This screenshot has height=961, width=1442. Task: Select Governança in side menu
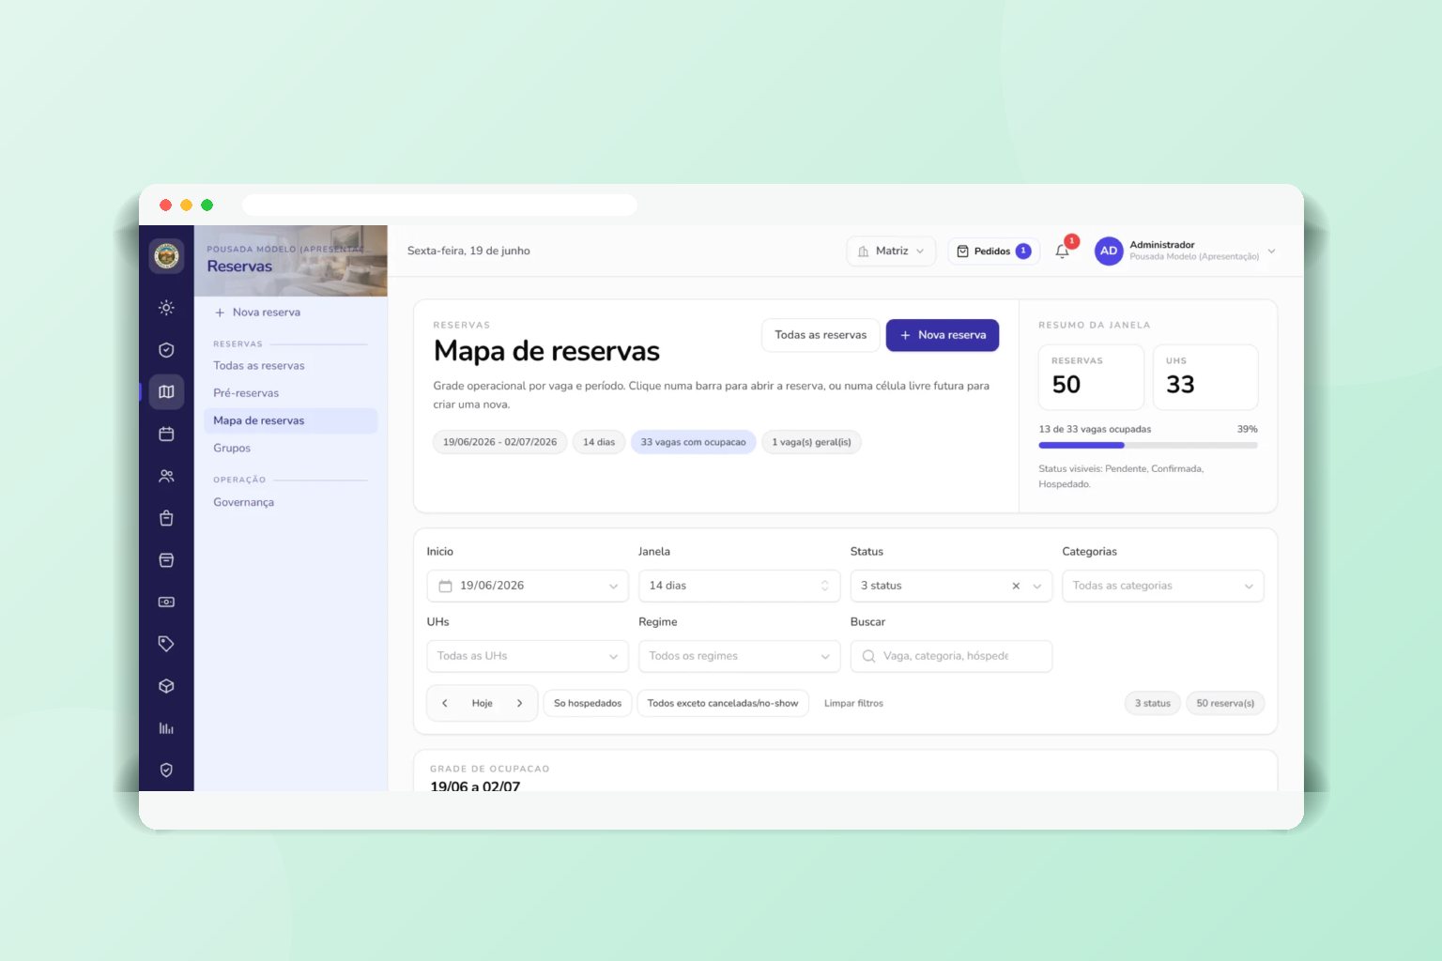point(244,502)
